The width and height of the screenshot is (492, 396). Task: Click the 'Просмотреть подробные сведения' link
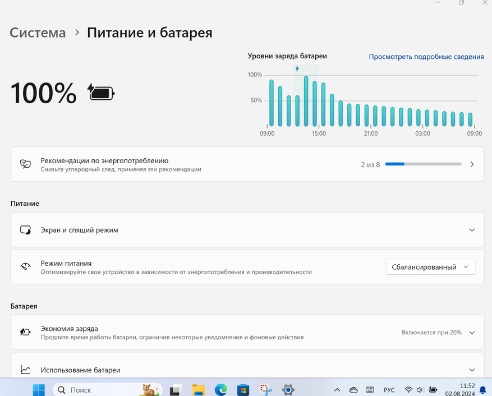tap(426, 57)
